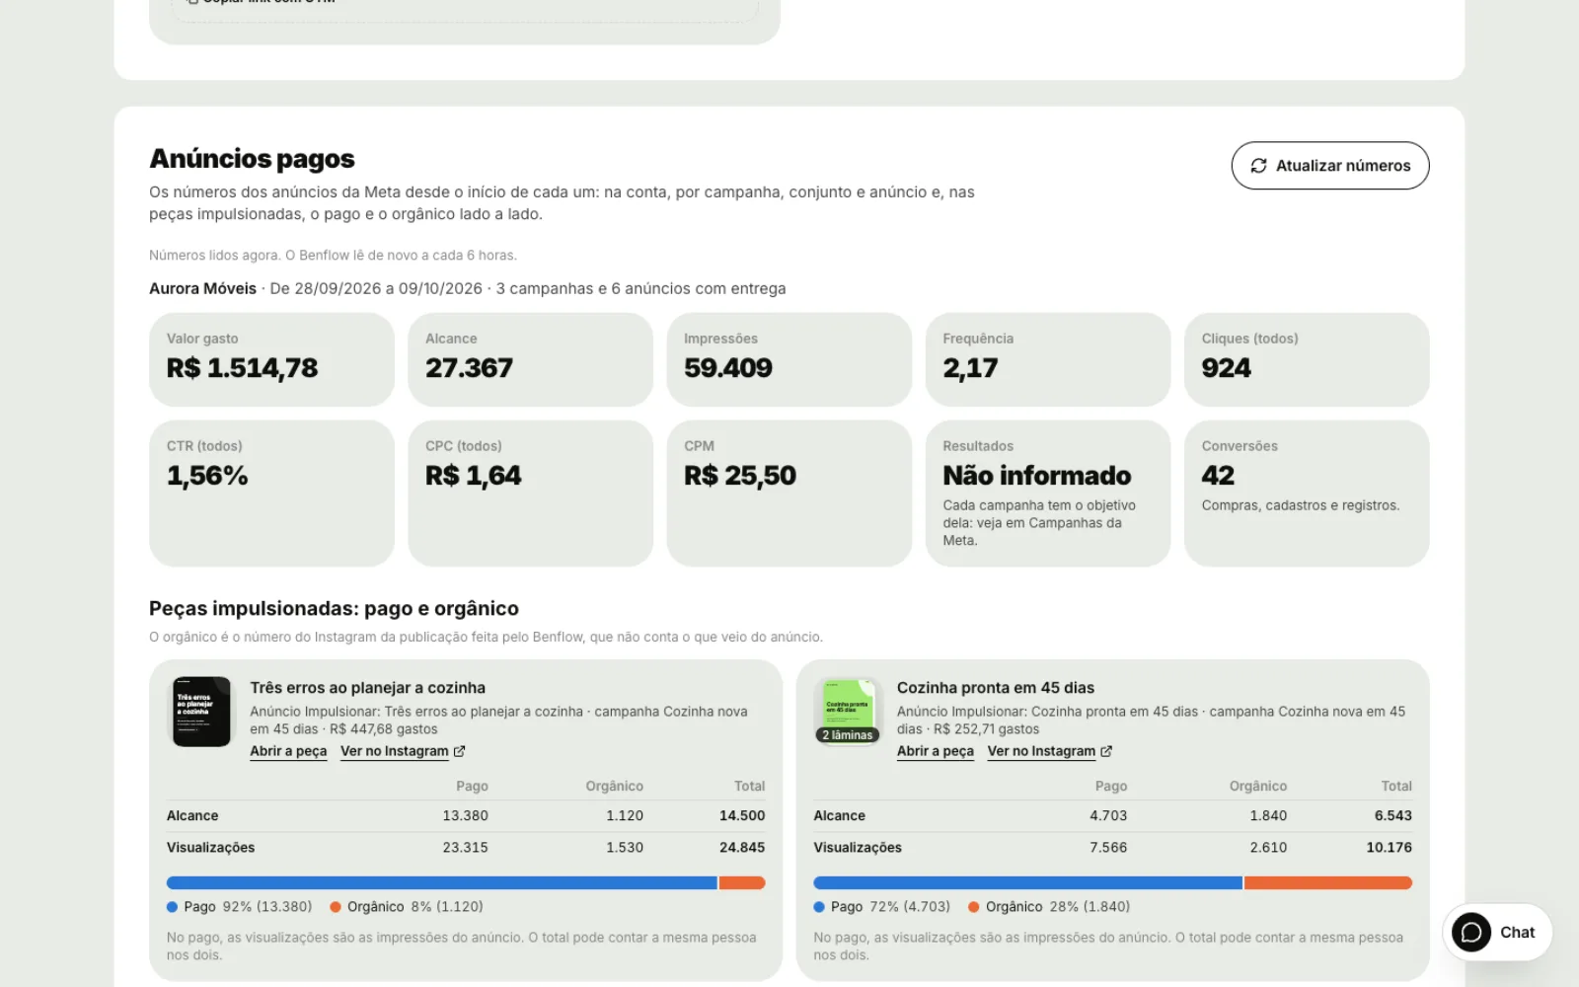Image resolution: width=1579 pixels, height=987 pixels.
Task: Open Abrir a peça for Cozinha pronta
Action: pos(935,751)
